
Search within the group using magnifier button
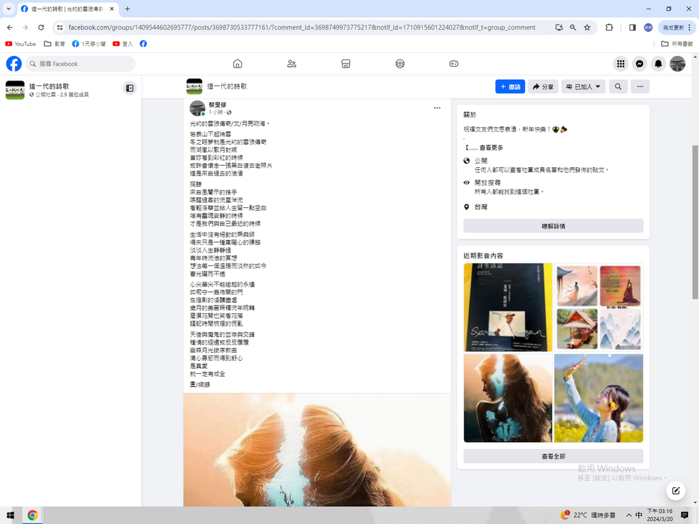618,87
